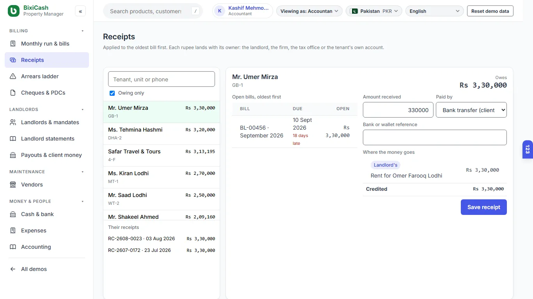Click the Bank or wallet reference field
533x299 pixels.
[435, 137]
